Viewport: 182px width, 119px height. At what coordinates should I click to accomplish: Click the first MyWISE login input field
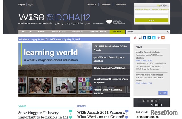[x=152, y=12]
